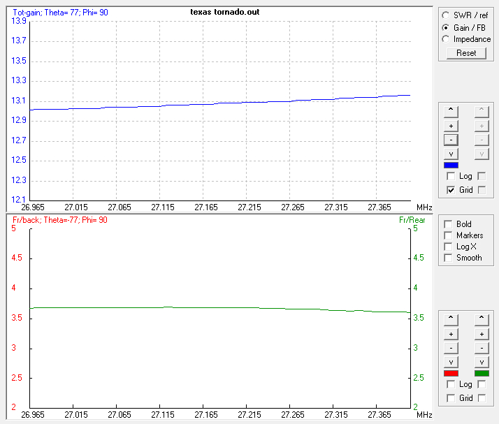This screenshot has height=424, width=499.
Task: Disable the Grid checkbox in the gain panel
Action: pyautogui.click(x=451, y=190)
